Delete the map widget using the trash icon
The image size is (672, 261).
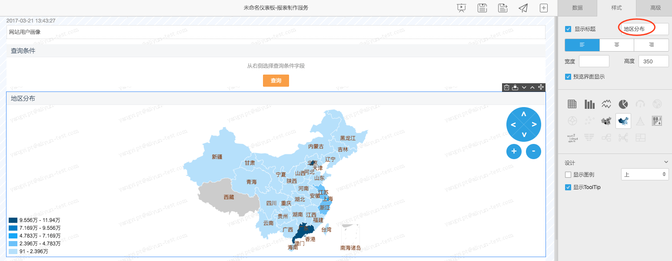pos(506,87)
